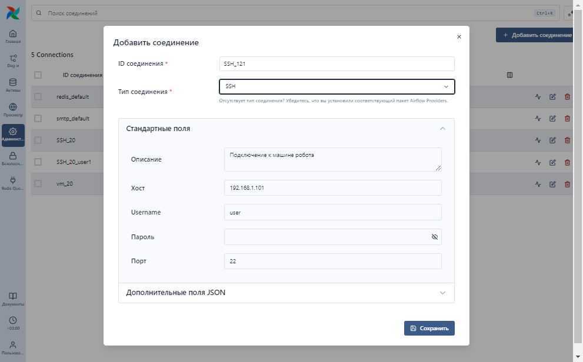This screenshot has width=583, height=362.
Task: Open the Активы sidebar icon
Action: click(x=13, y=82)
